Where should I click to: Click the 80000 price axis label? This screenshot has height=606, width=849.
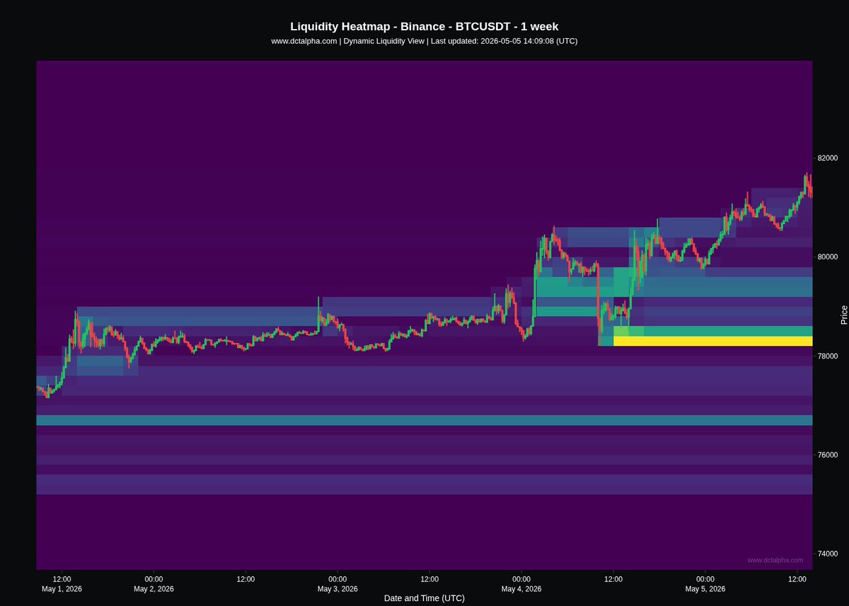tap(827, 257)
